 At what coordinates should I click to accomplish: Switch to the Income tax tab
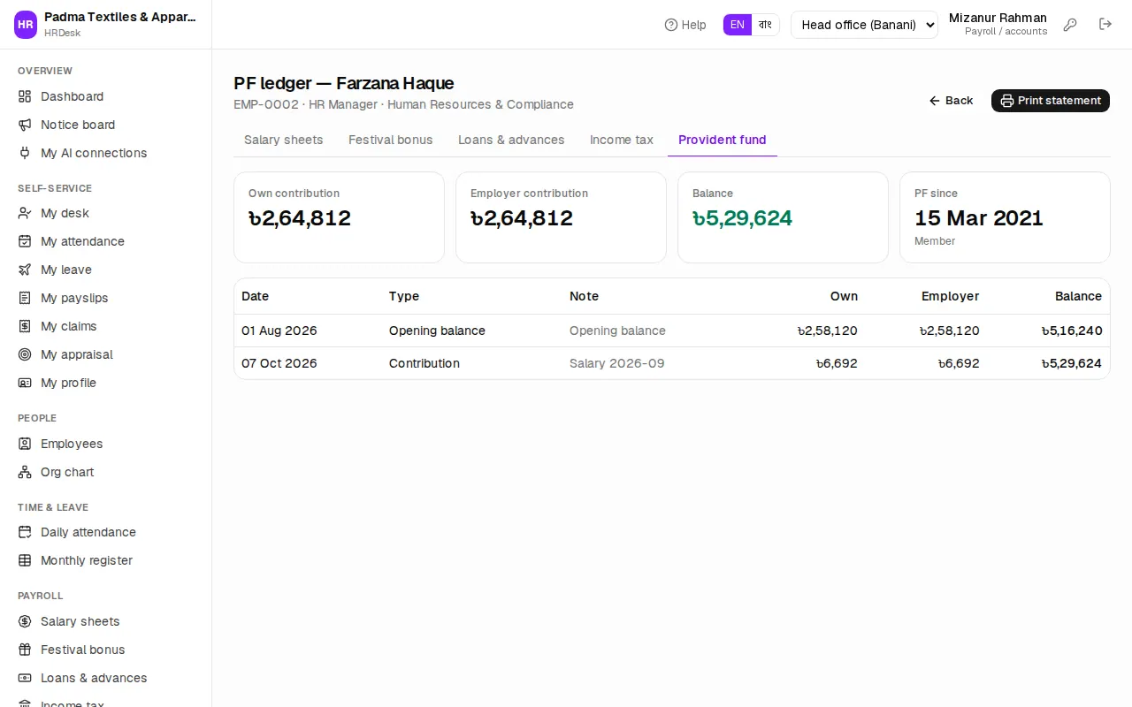[x=622, y=140]
